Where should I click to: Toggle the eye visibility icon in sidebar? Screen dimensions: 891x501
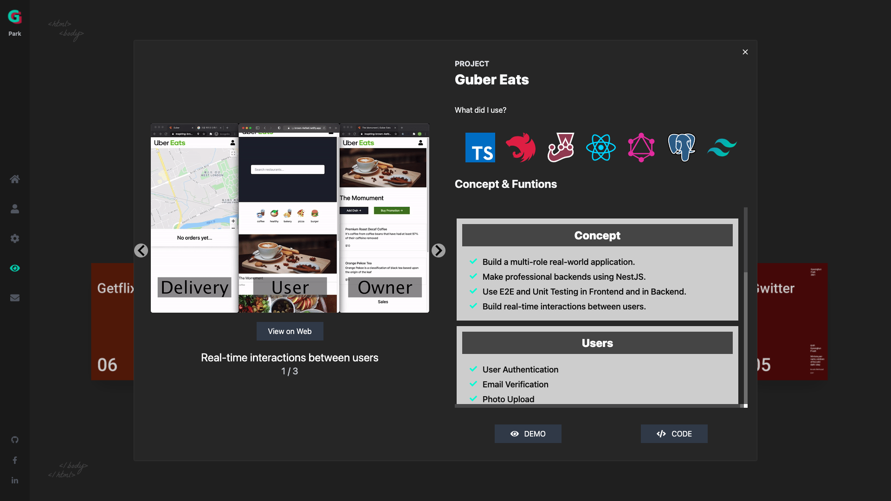pyautogui.click(x=15, y=268)
